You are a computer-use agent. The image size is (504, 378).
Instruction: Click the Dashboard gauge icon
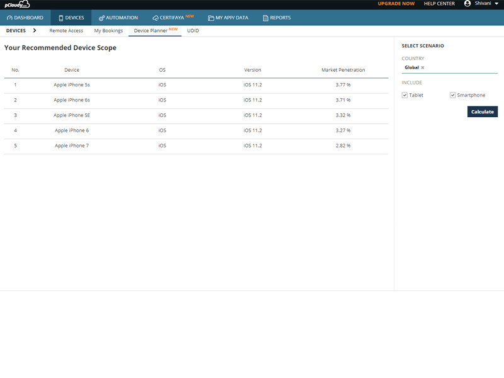click(x=9, y=18)
